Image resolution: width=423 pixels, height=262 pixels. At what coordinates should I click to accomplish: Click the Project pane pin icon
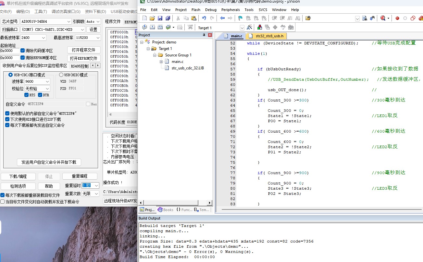(x=204, y=35)
